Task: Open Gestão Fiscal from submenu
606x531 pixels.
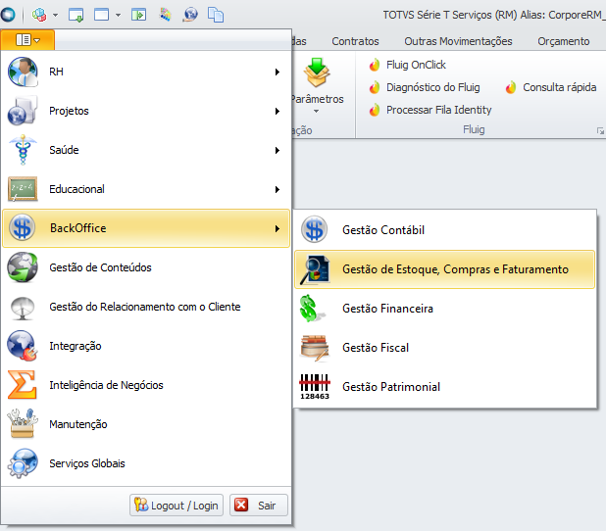Action: [x=444, y=348]
